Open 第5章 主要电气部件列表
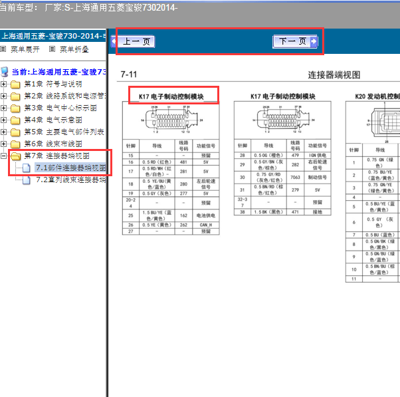Screen dimensions: 400x397 (64, 132)
